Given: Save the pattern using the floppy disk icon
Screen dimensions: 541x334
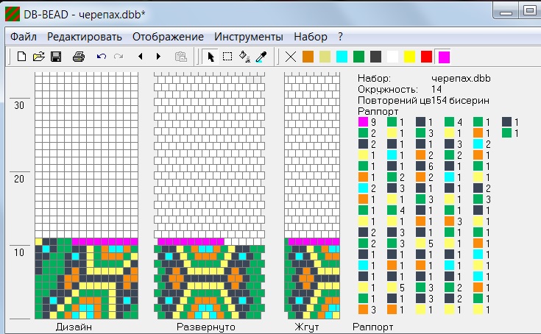Looking at the screenshot, I should point(56,57).
